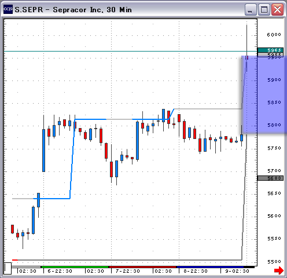Click the red arrow icon at bottom right
Viewport: 287px width, 278px height.
[279, 270]
